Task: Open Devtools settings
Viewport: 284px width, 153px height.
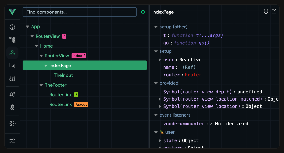Action: pos(12,141)
